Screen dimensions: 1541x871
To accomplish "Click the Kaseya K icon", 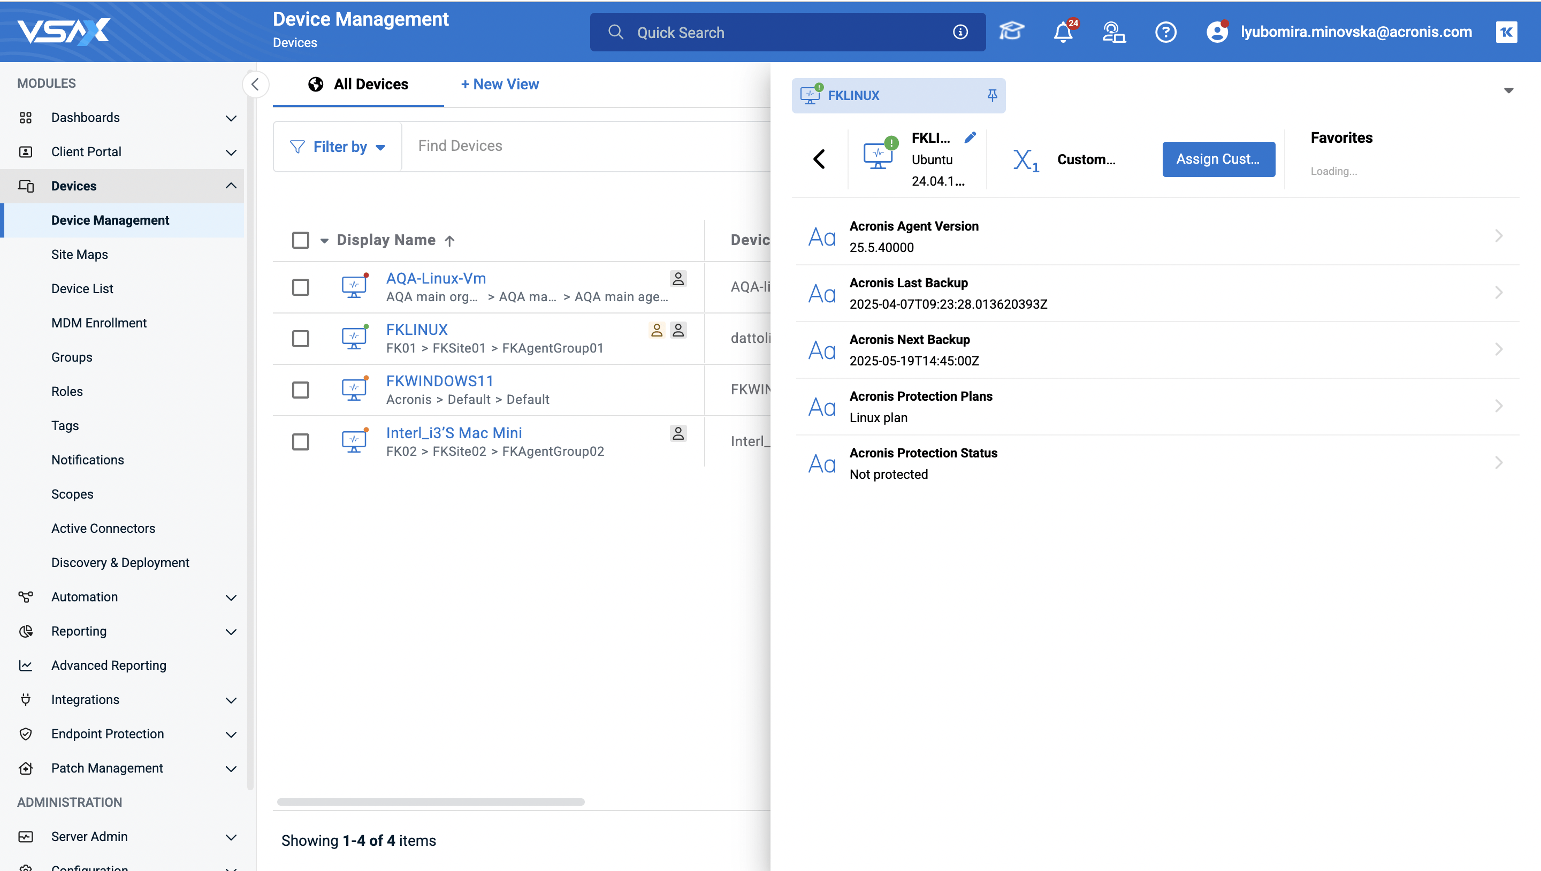I will point(1506,32).
